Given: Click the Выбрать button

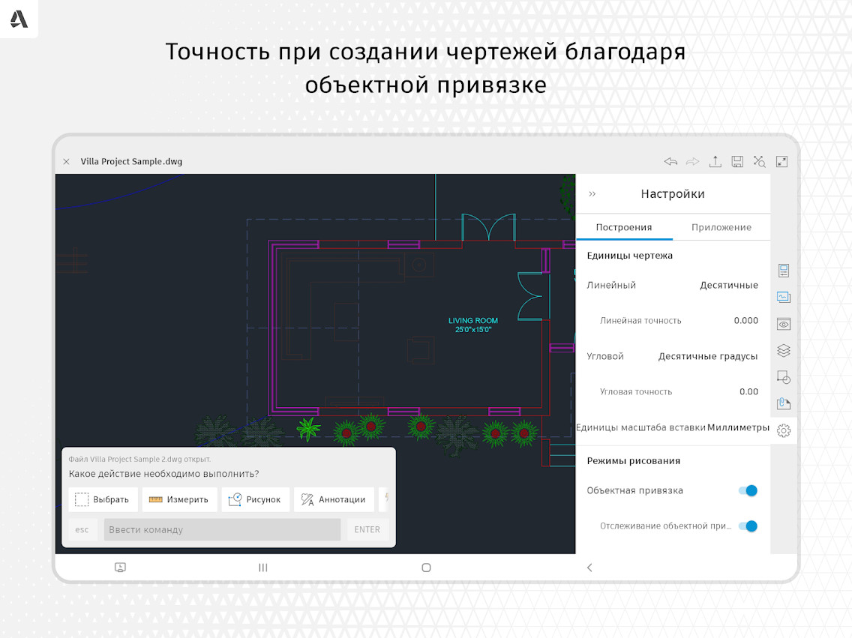Looking at the screenshot, I should pos(103,499).
